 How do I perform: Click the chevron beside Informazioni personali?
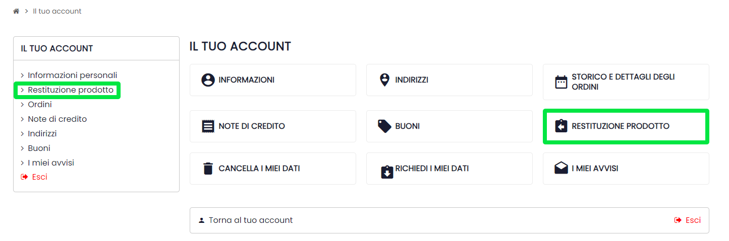(x=22, y=75)
